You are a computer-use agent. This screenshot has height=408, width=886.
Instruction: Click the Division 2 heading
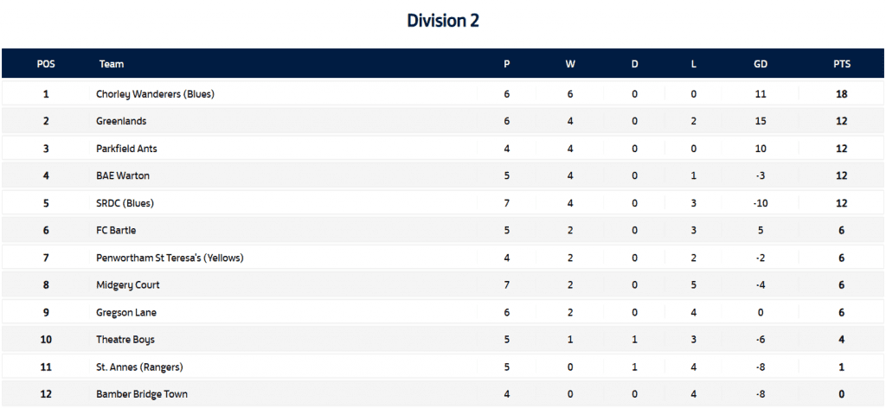tap(443, 21)
